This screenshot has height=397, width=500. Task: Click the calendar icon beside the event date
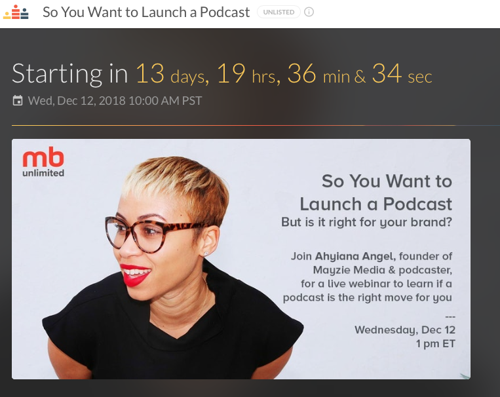18,100
